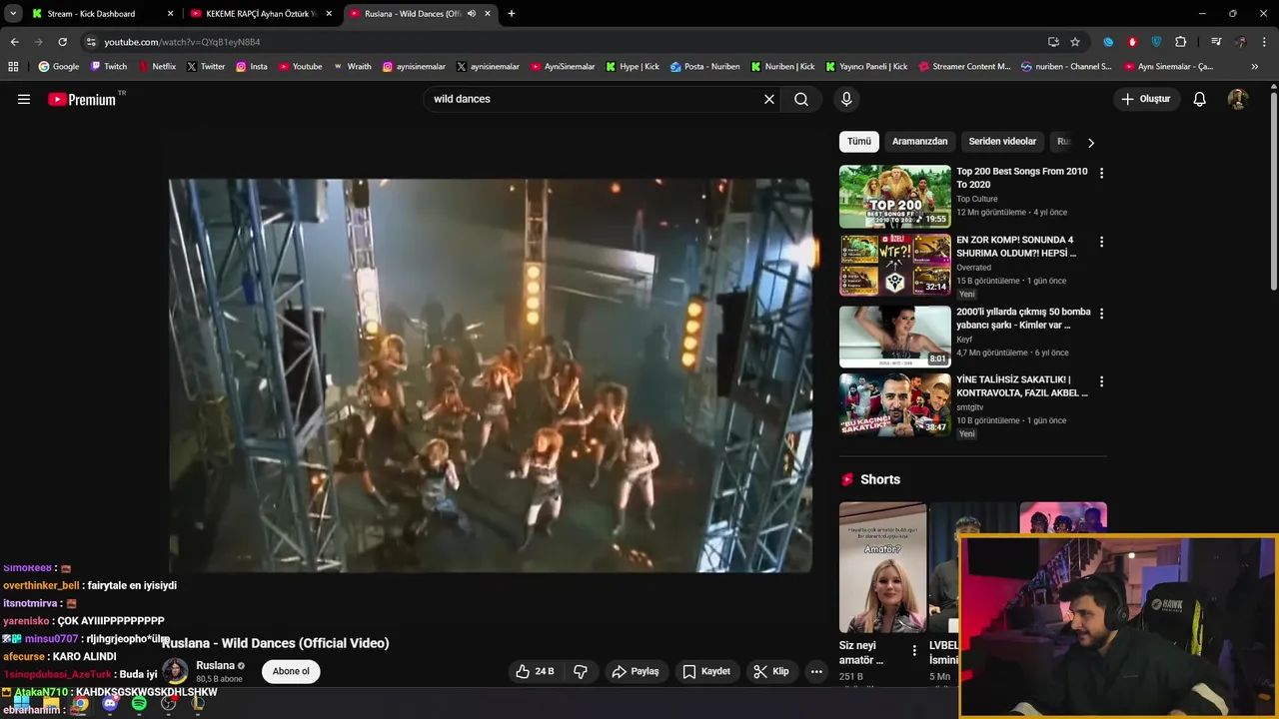The height and width of the screenshot is (719, 1279).
Task: Open the Chrome tab search dropdown
Action: (x=13, y=14)
